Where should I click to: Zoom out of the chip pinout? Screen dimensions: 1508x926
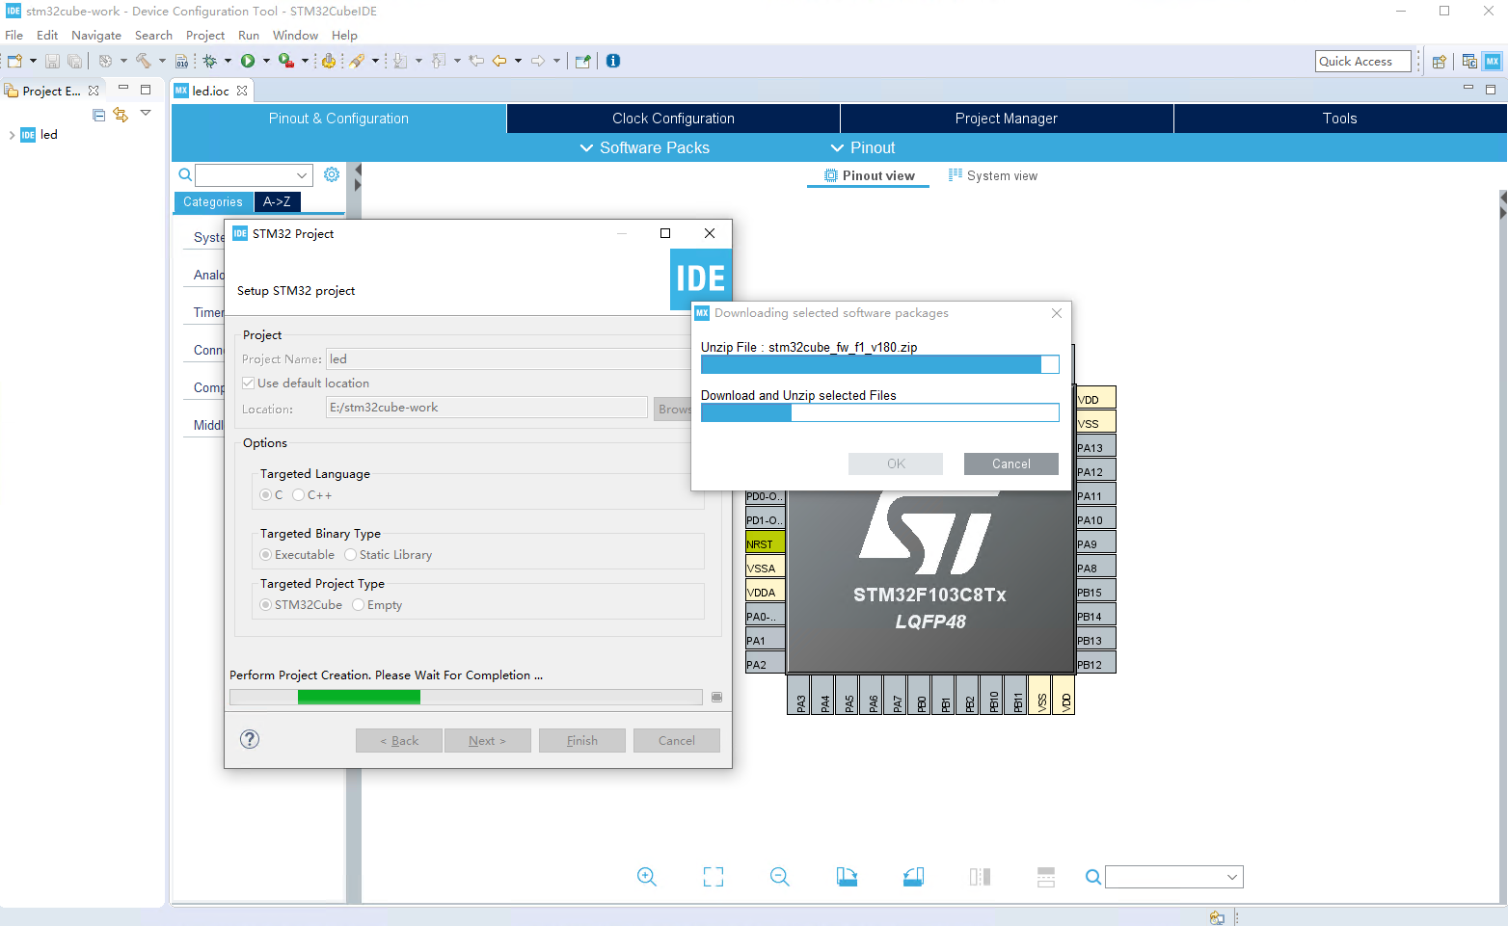coord(780,877)
